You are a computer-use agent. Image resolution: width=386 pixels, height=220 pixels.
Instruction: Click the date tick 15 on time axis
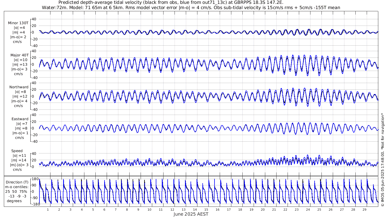(206, 210)
